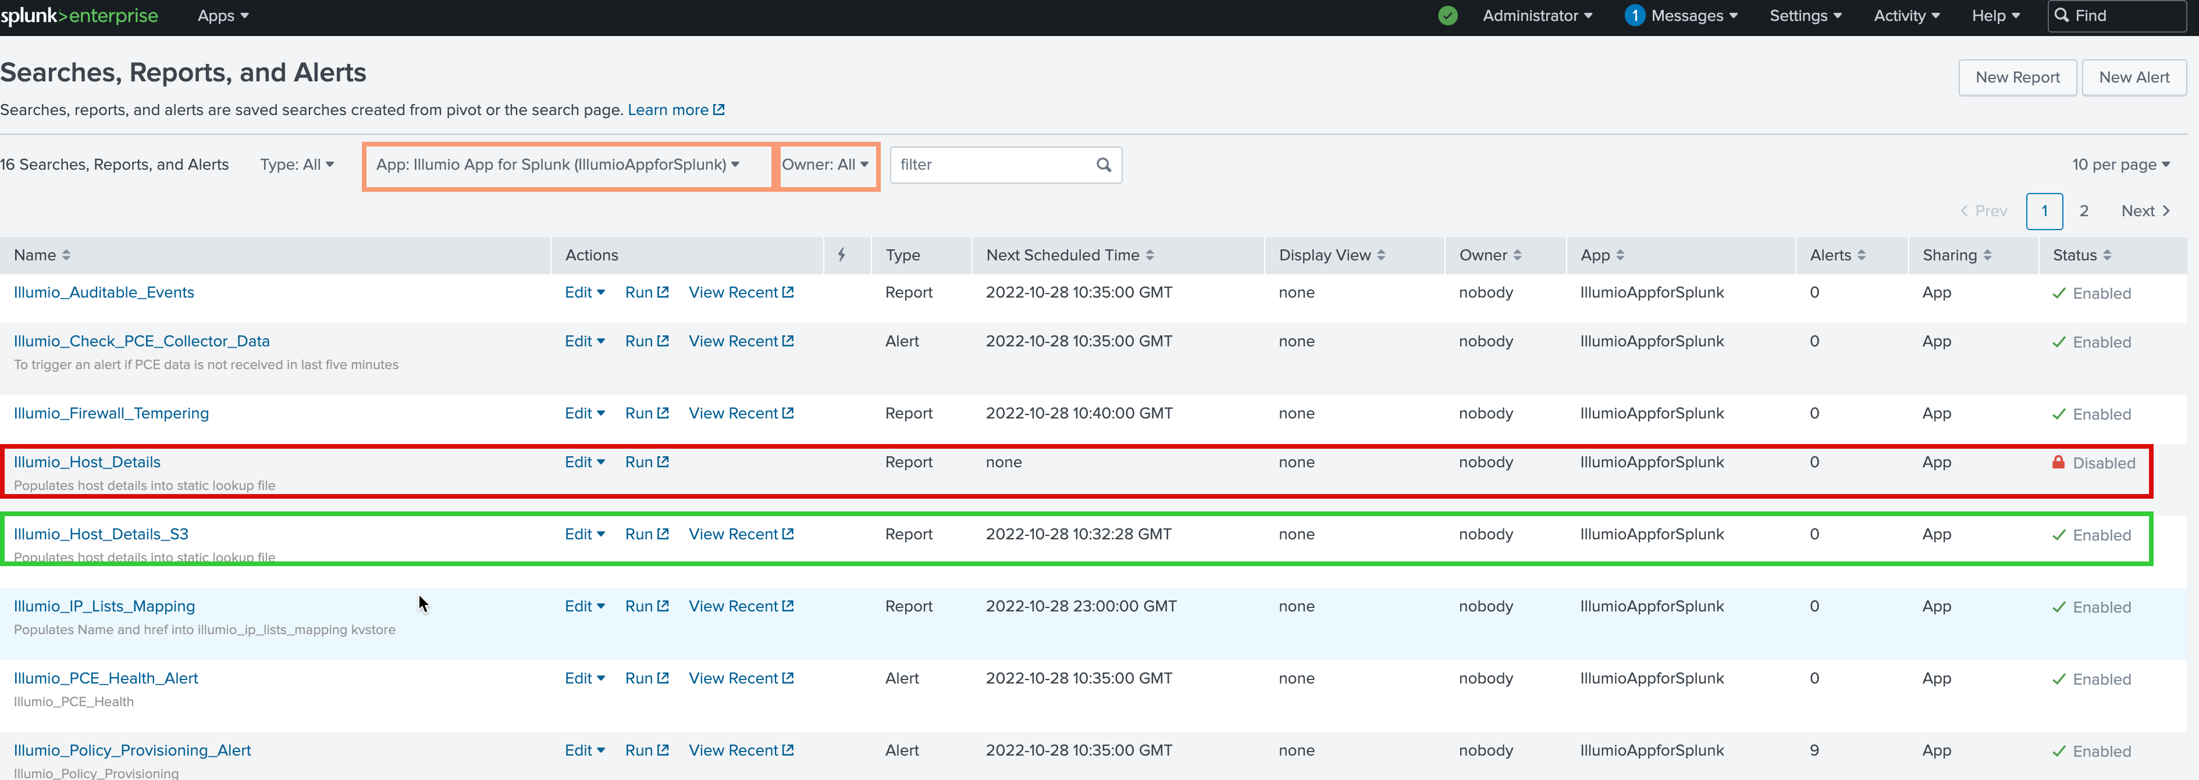This screenshot has width=2199, height=780.
Task: Click the green checkmark for Illumio_IP_Lists_Mapping status
Action: 2059,607
